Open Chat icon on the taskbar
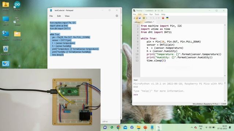Image resolution: width=234 pixels, height=131 pixels. [105, 127]
